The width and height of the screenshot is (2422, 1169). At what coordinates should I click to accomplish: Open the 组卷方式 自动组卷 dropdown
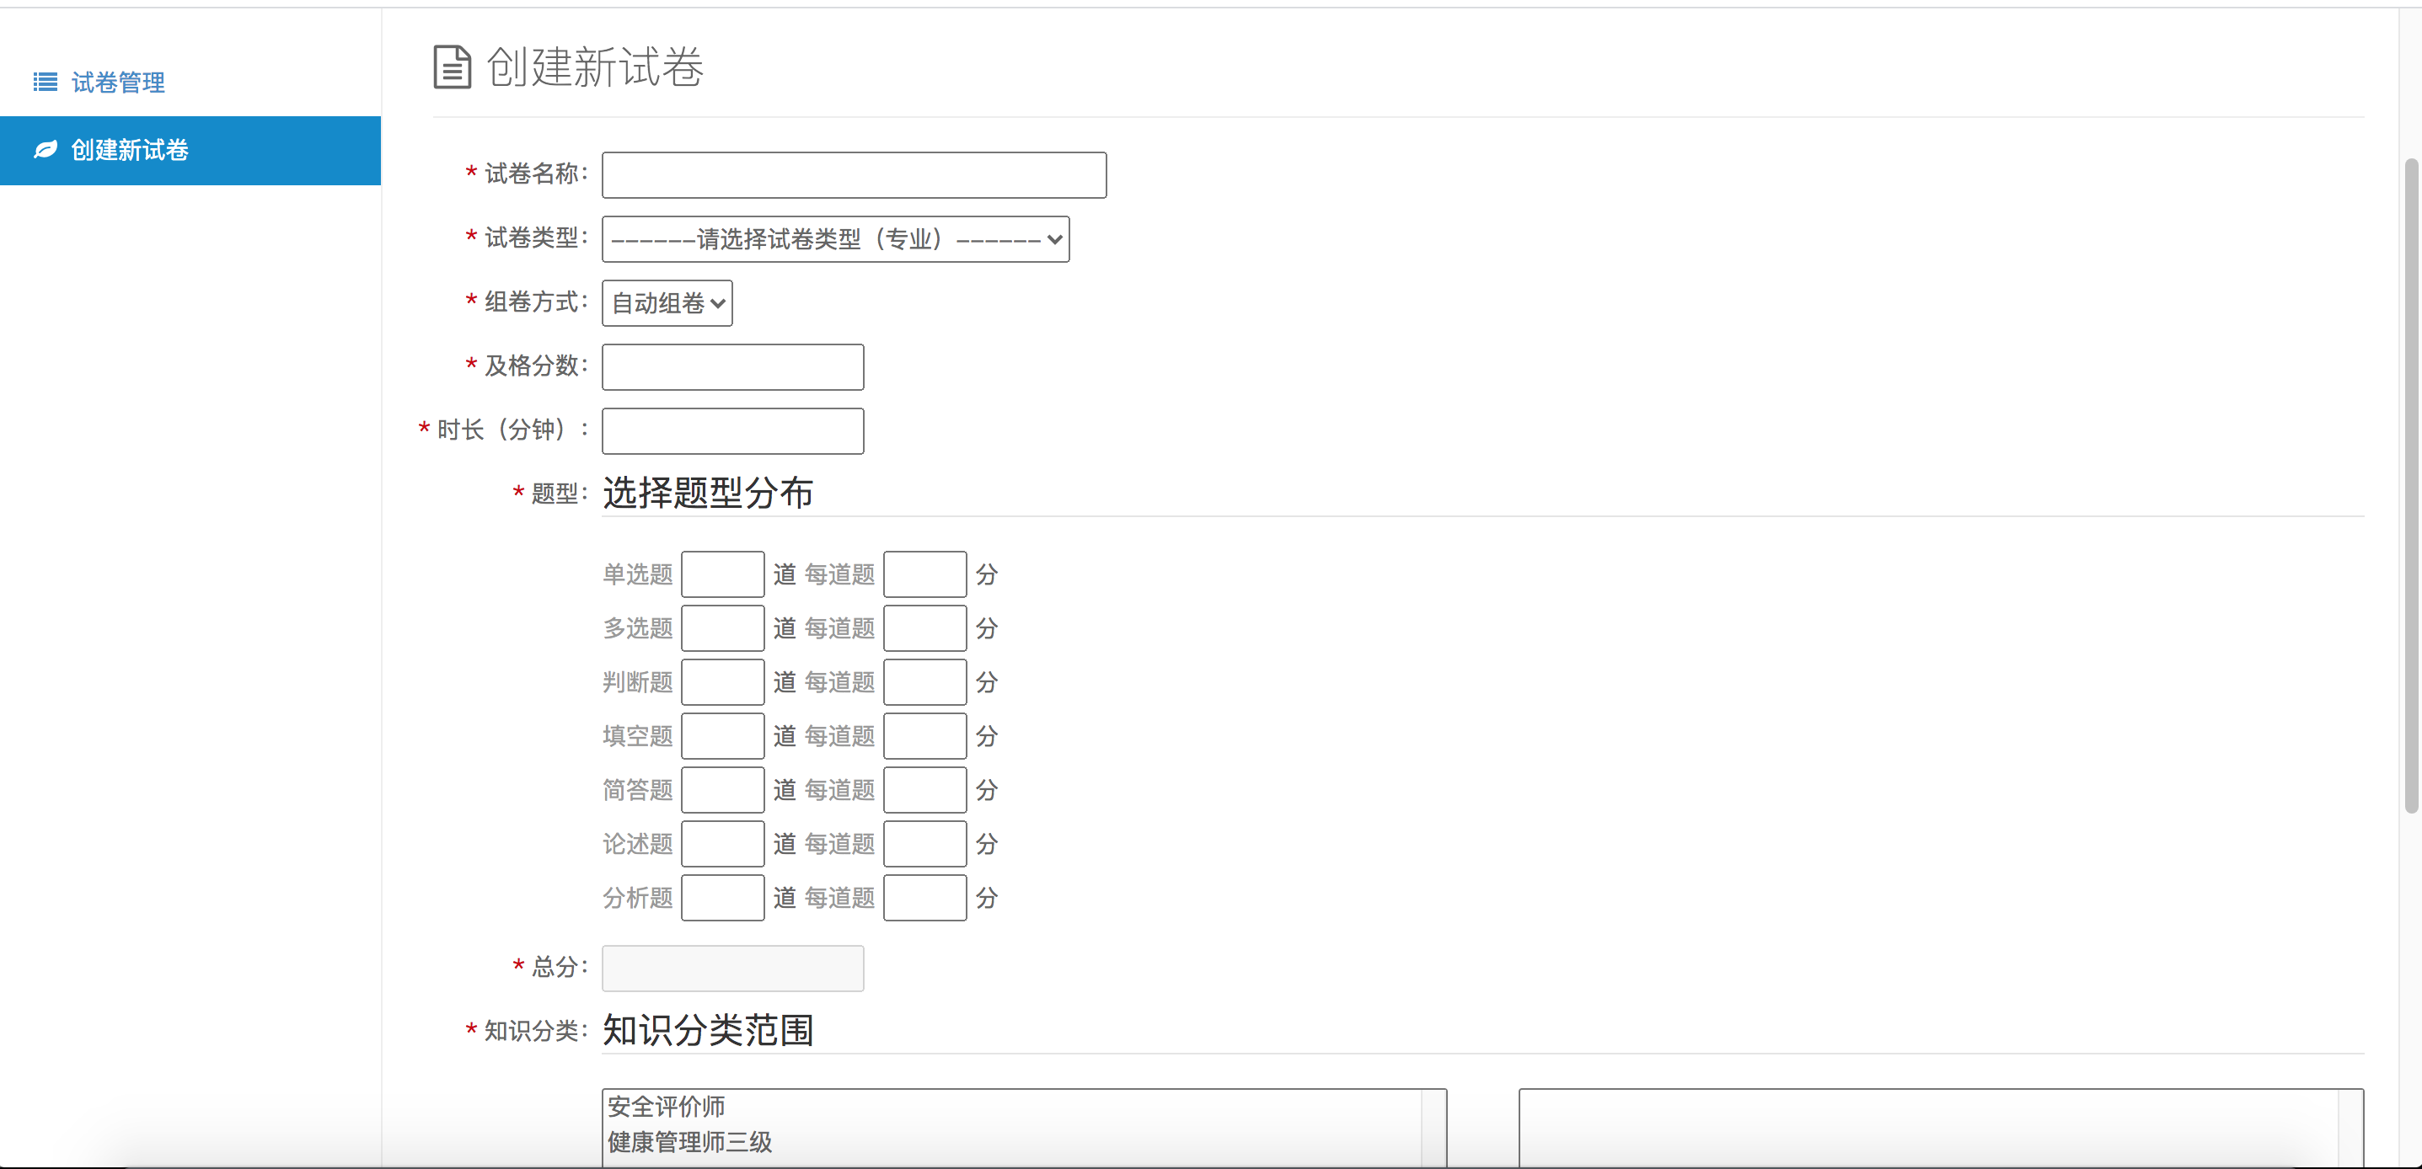(667, 302)
